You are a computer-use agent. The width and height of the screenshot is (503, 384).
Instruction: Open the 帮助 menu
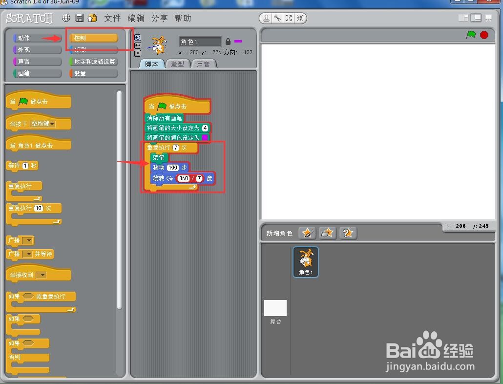(x=183, y=18)
